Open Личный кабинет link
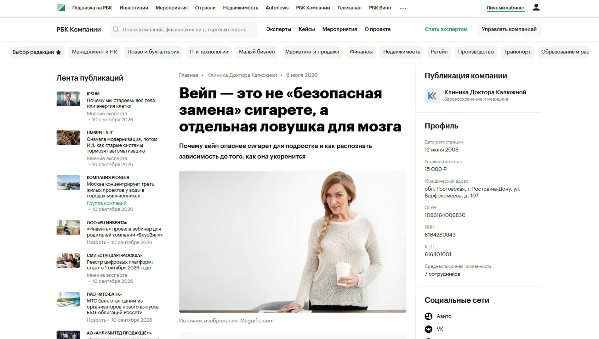This screenshot has height=339, width=599. pyautogui.click(x=505, y=8)
